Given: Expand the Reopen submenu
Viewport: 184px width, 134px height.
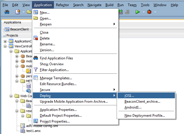Looking at the screenshot, I should click(x=76, y=24).
